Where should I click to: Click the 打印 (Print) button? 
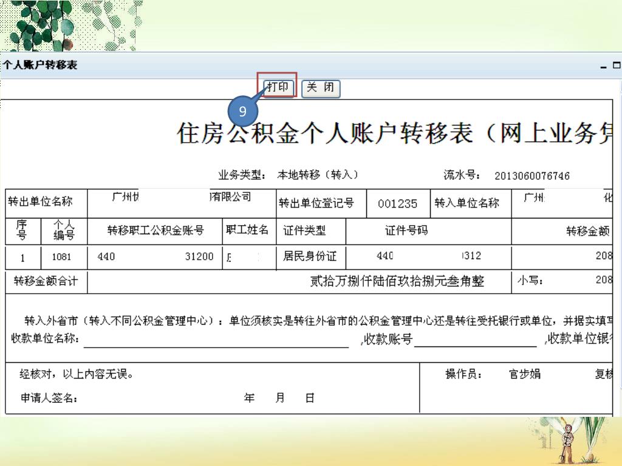tap(278, 87)
